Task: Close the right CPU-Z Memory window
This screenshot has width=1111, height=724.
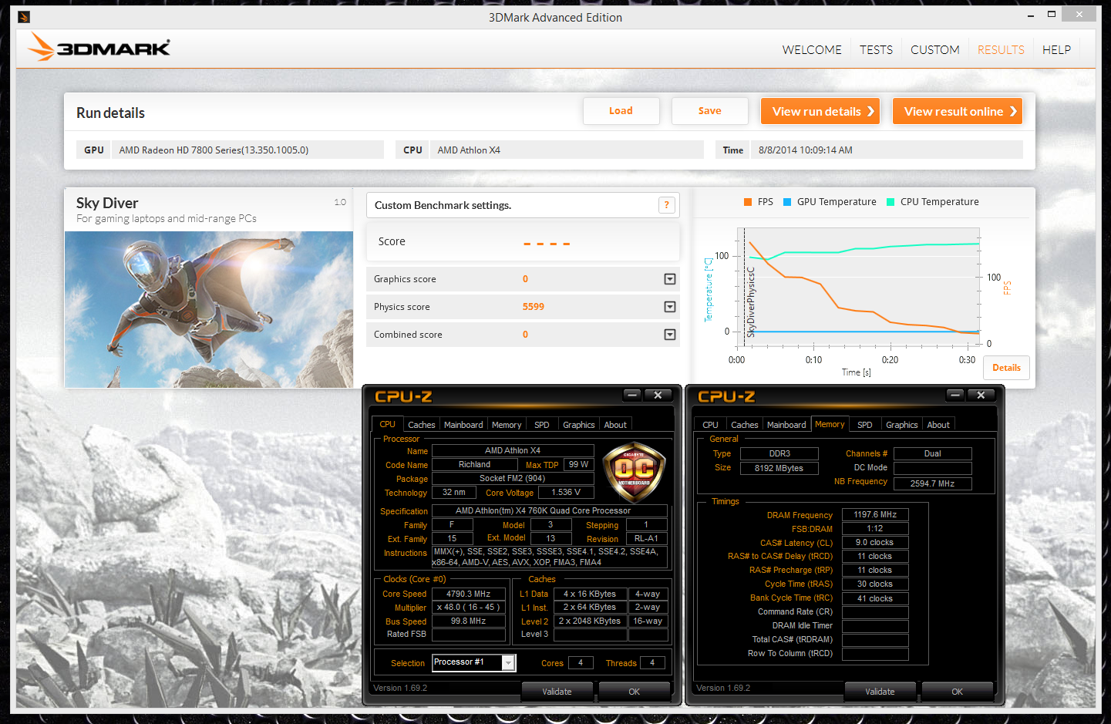Action: (981, 396)
